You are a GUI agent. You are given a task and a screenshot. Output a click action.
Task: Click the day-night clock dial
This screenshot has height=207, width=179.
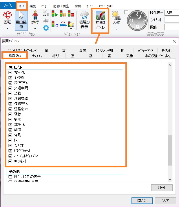(x=137, y=21)
